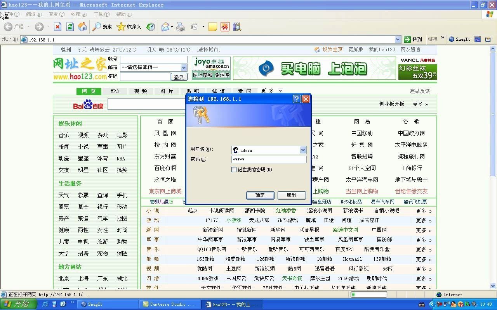Click the address bar URL field

pyautogui.click(x=208, y=40)
